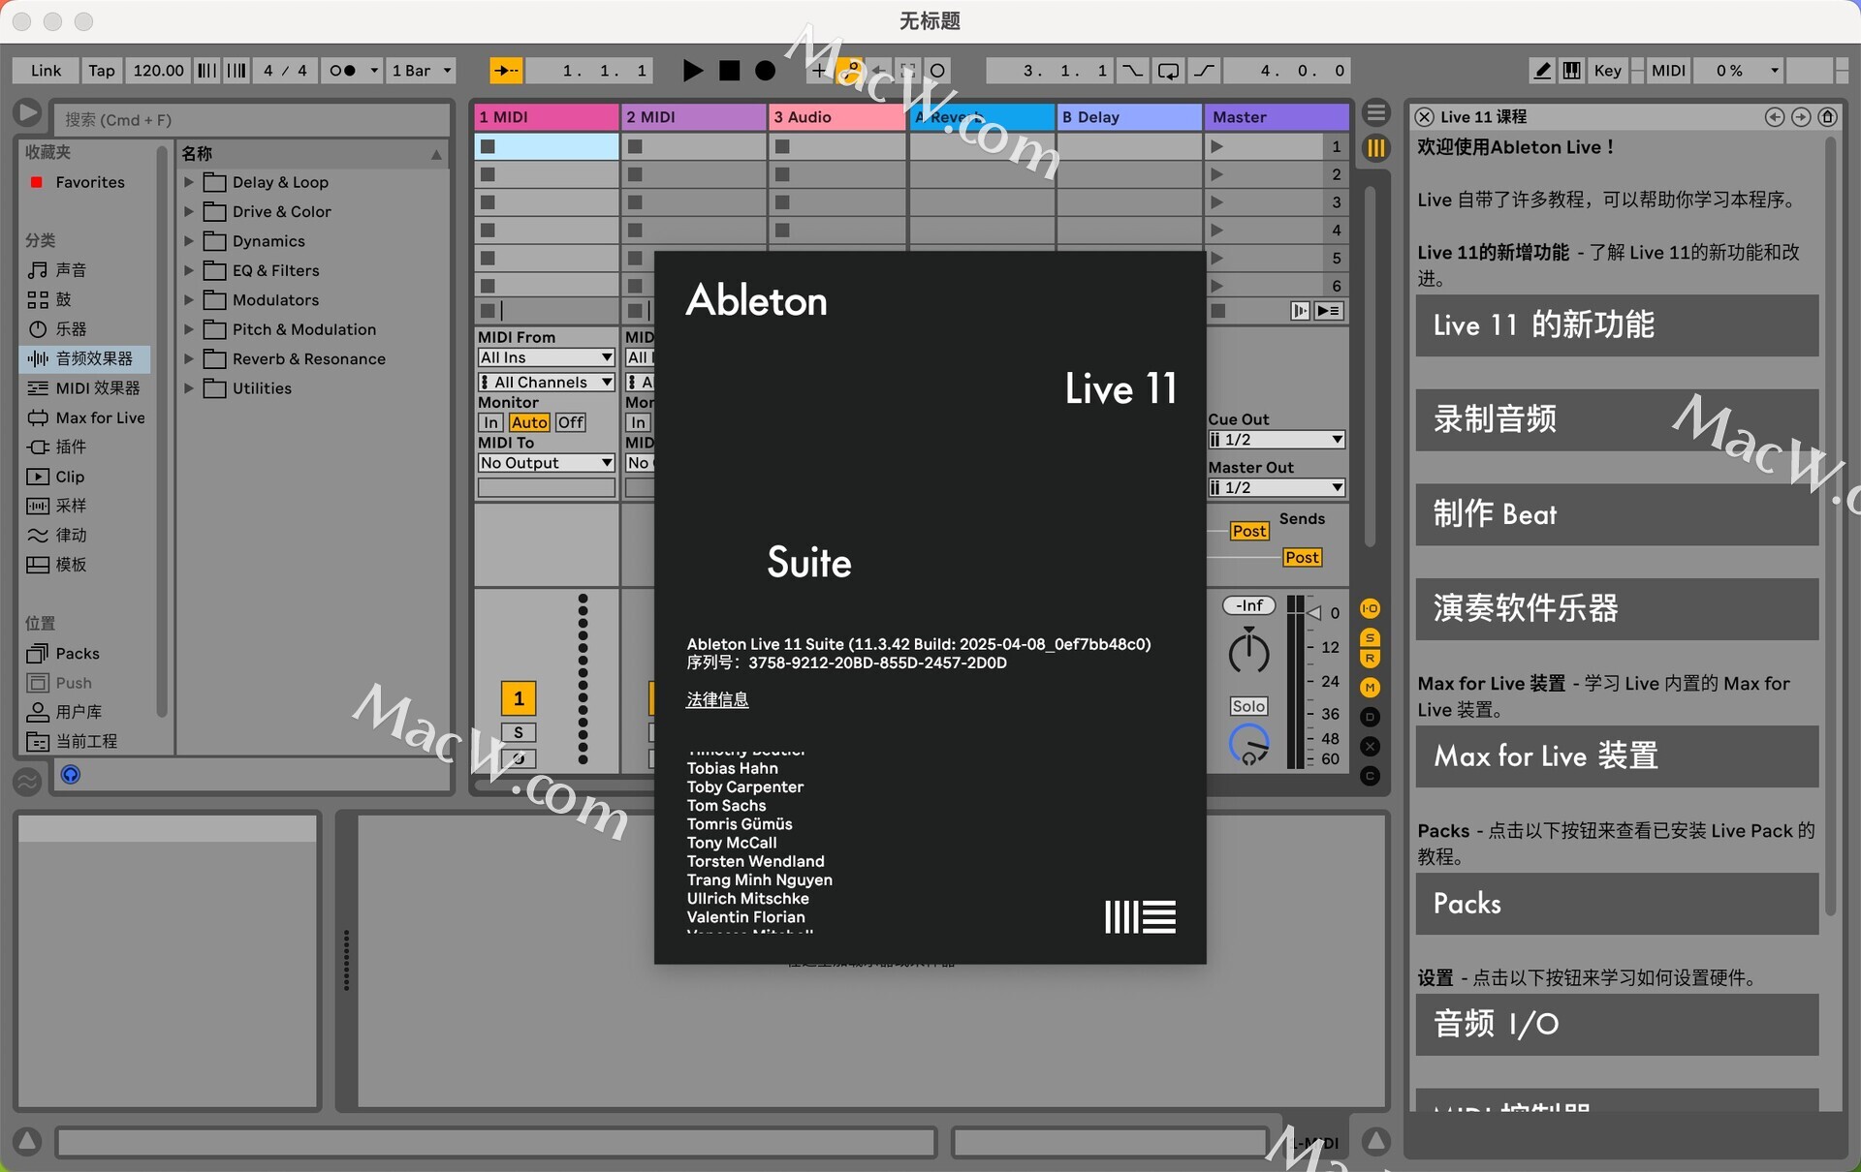The height and width of the screenshot is (1172, 1861).
Task: Start playback with the Play button
Action: point(692,71)
